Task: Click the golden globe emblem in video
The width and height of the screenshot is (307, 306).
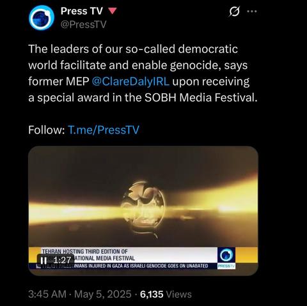Action: point(143,207)
